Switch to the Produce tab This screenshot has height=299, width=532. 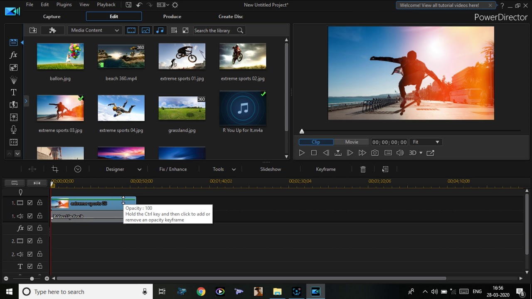(x=172, y=17)
